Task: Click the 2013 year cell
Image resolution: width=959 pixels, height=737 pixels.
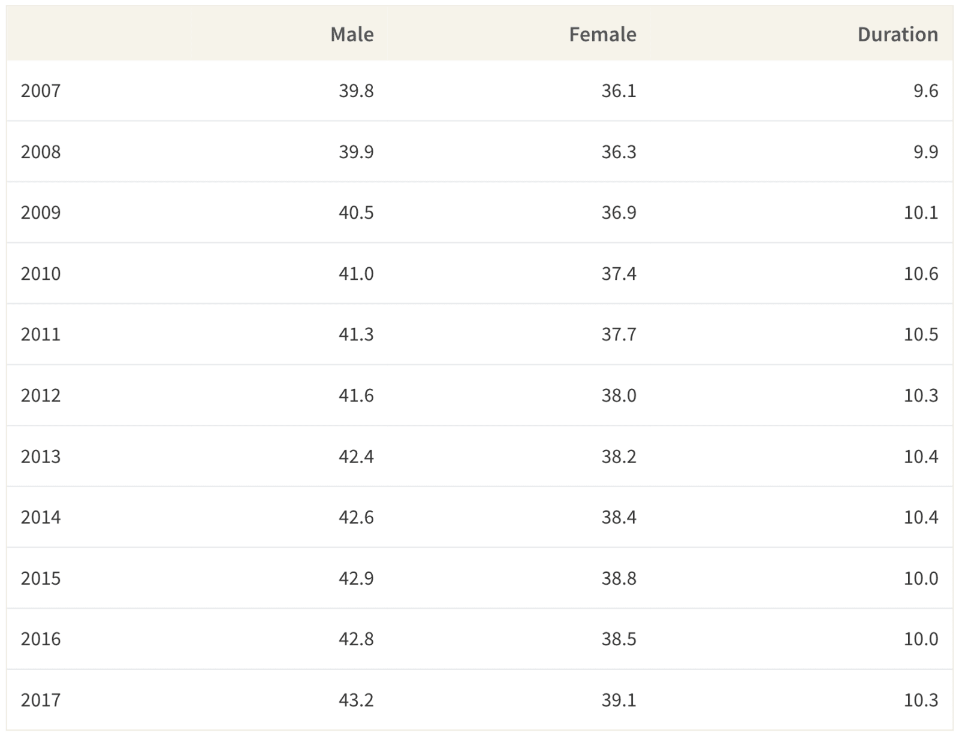Action: click(x=41, y=457)
